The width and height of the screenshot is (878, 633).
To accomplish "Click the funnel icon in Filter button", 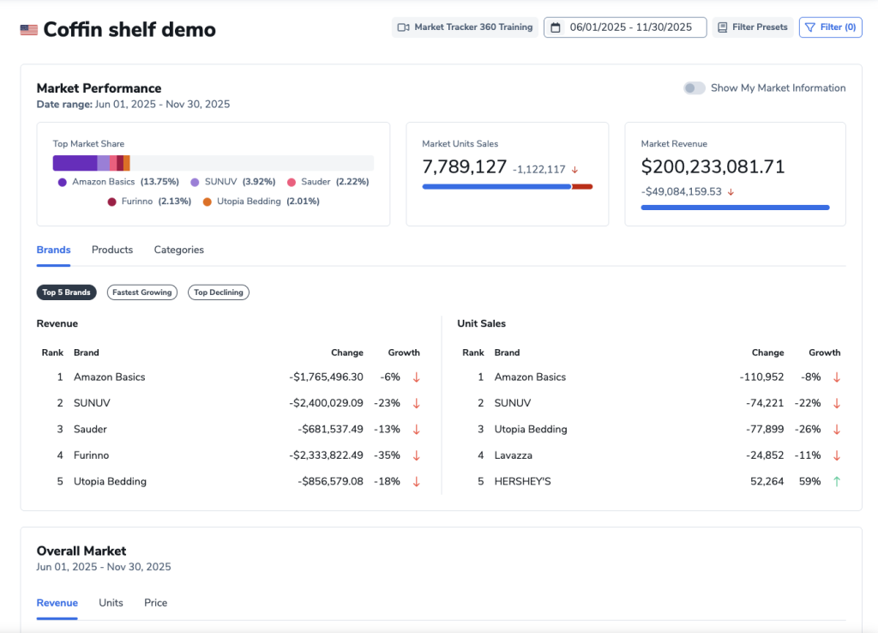I will click(810, 27).
